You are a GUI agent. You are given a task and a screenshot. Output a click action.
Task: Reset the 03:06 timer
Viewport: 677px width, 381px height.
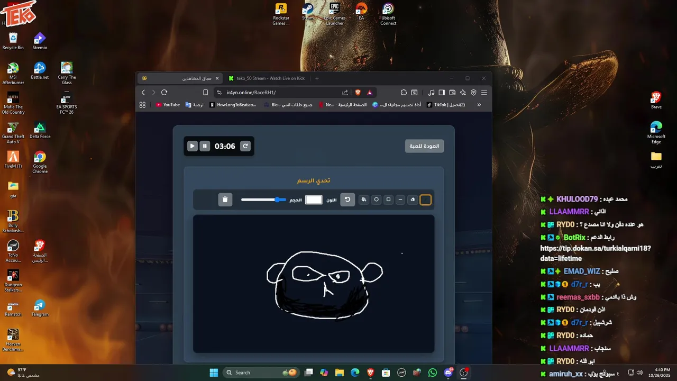(245, 146)
